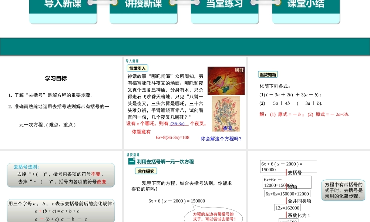Click the heading 学习目标

(56, 78)
